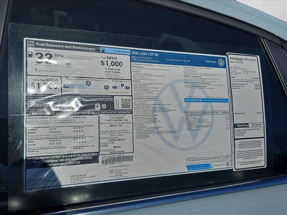Viewport: 287px width, 215px height.
Task: Click the large '33' MPG figure
Action: pyautogui.click(x=44, y=58)
